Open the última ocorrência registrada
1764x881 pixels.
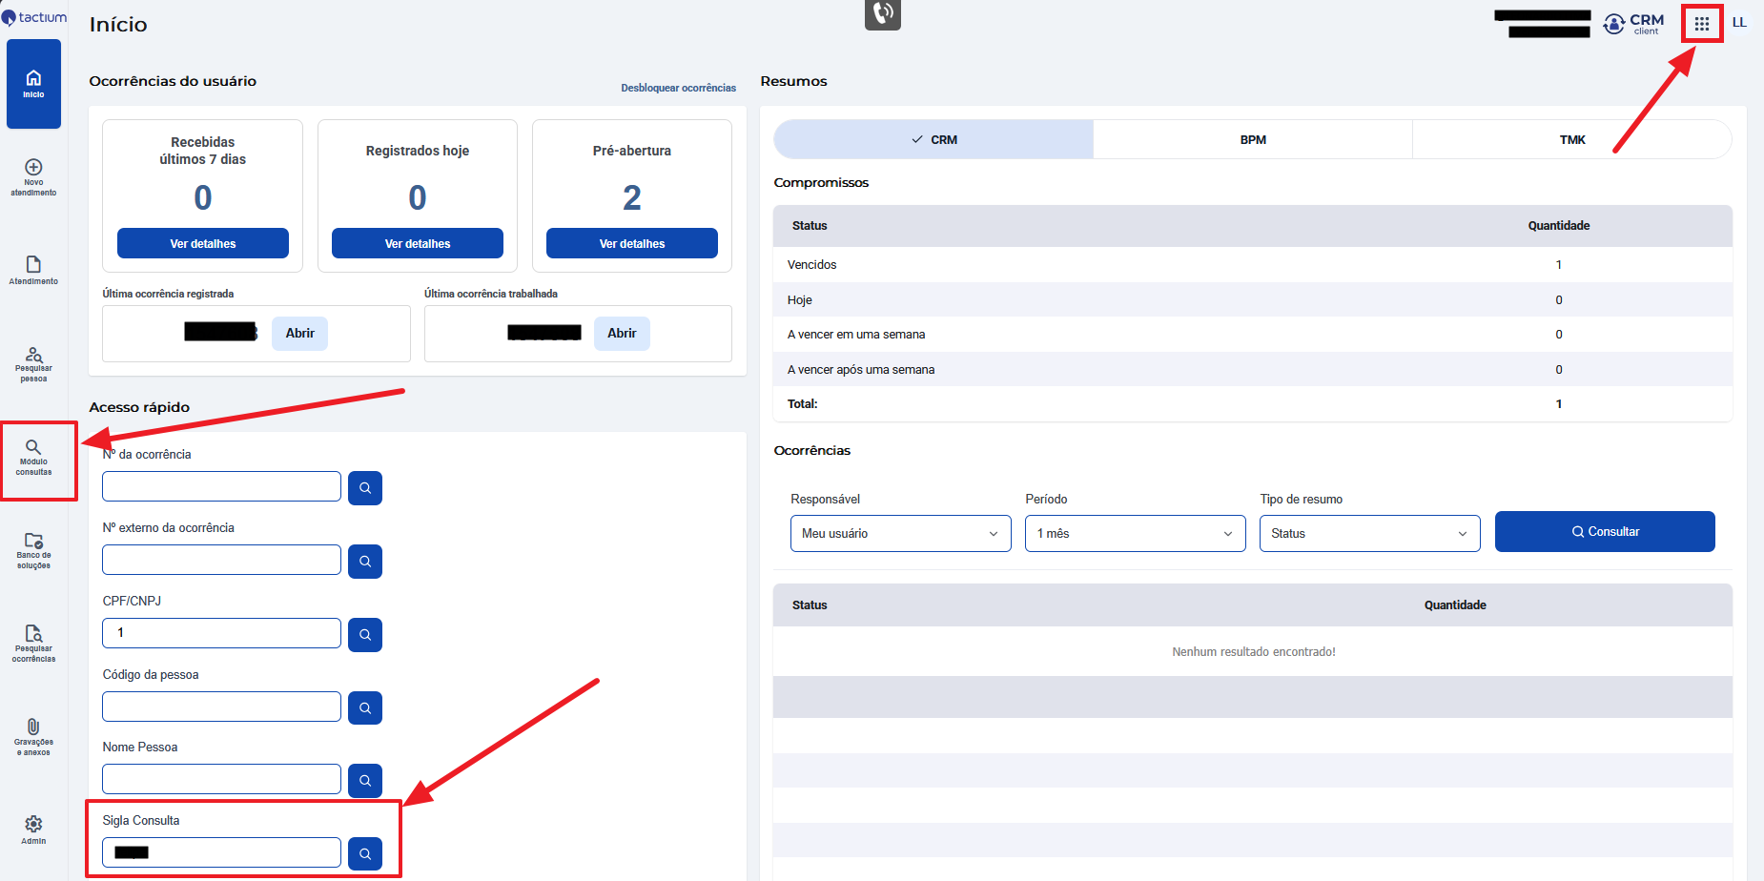[299, 334]
